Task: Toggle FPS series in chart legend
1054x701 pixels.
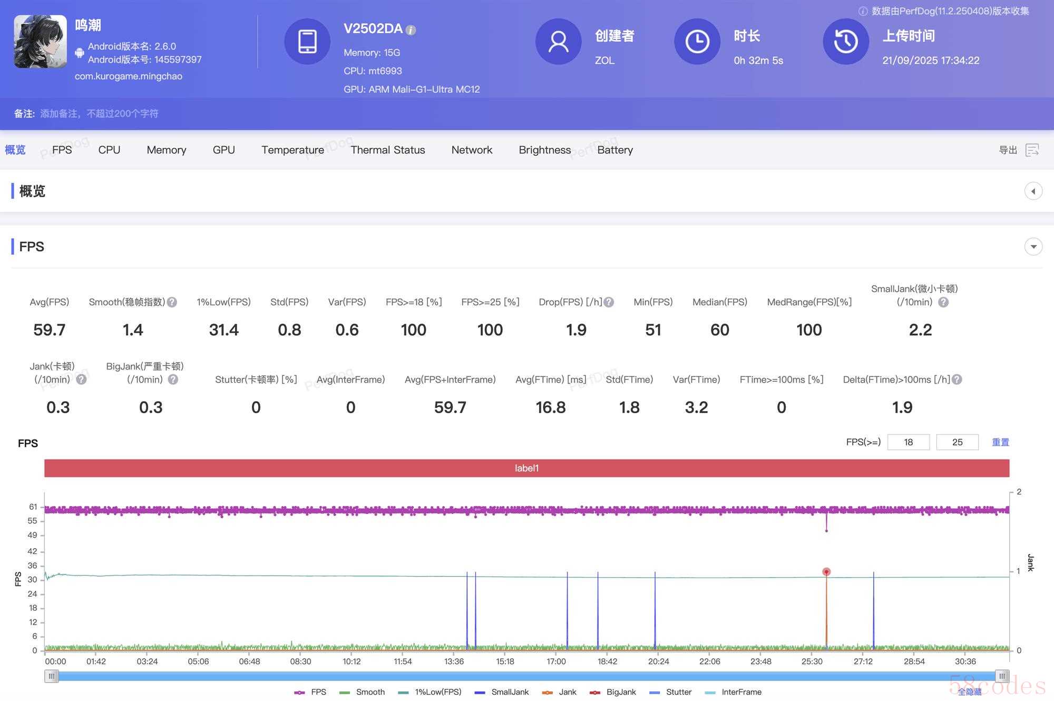Action: tap(311, 692)
